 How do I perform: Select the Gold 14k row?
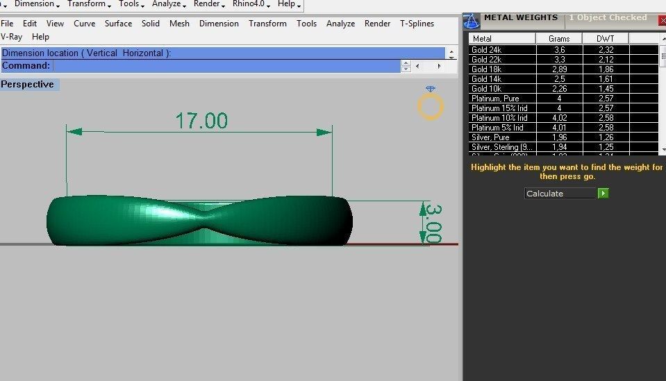[x=564, y=79]
